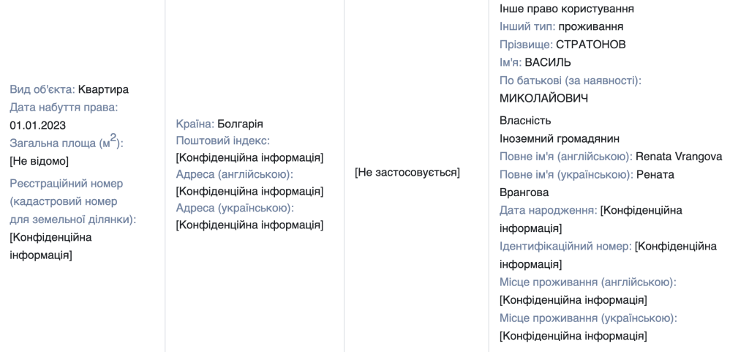The width and height of the screenshot is (749, 352).
Task: Select the first name "ВАСИЛЬ"
Action: (548, 62)
